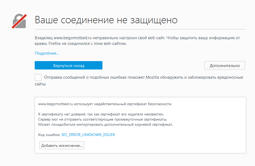Click the heading "Ваше соединение не защищено"
The image size is (255, 166).
[x=106, y=20]
